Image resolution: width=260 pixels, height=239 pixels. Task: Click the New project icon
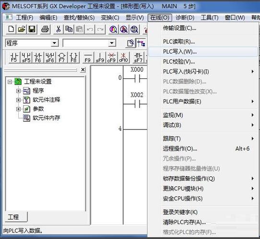(x=11, y=30)
